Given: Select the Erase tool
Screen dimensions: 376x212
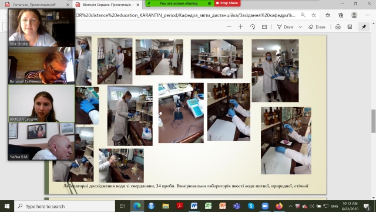Looking at the screenshot, I should (x=317, y=27).
